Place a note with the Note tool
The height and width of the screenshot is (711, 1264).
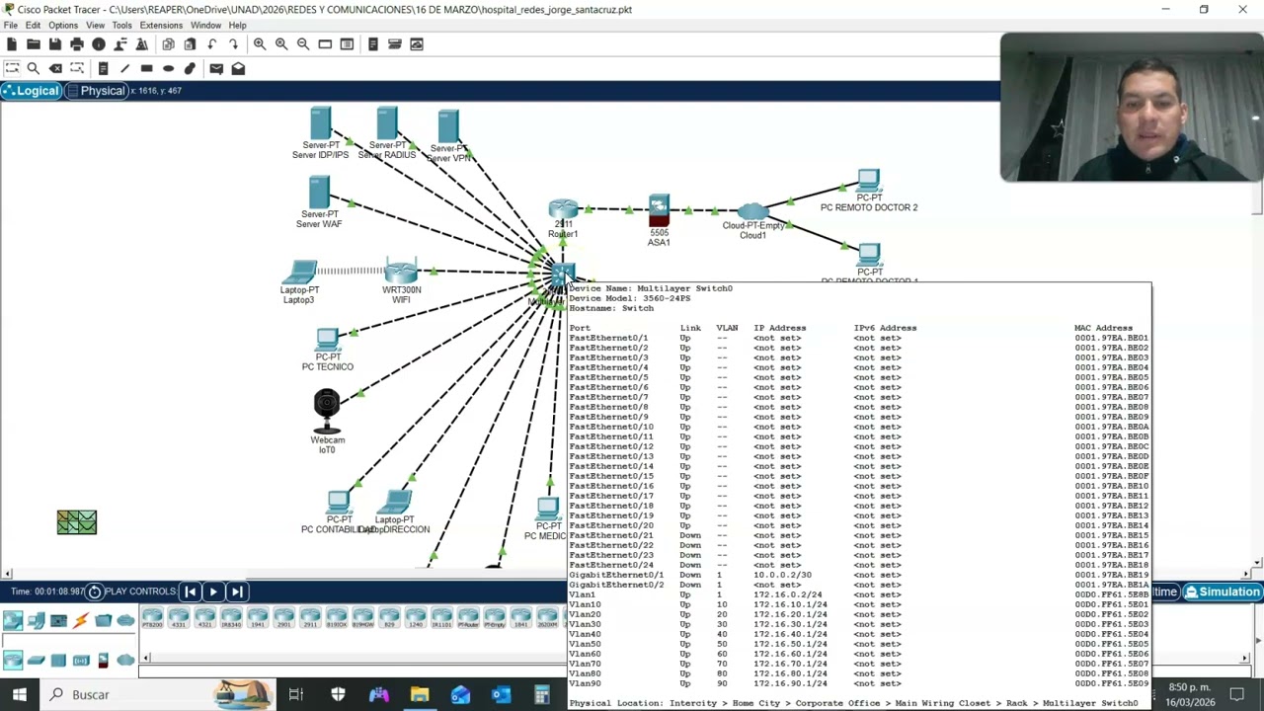[103, 68]
